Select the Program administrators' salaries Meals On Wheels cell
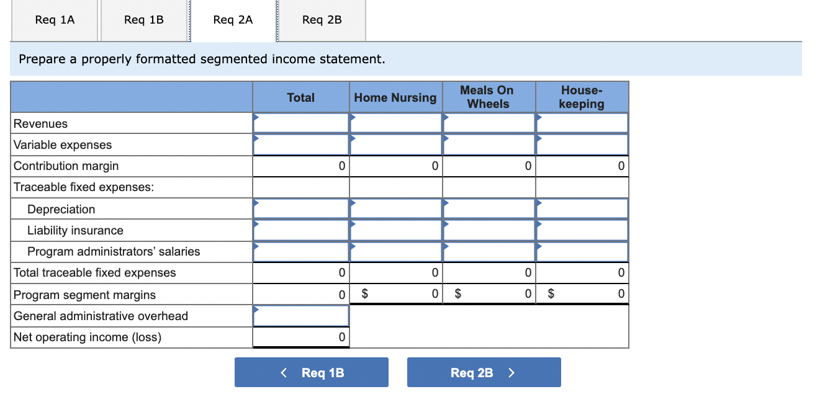This screenshot has height=402, width=838. point(489,251)
